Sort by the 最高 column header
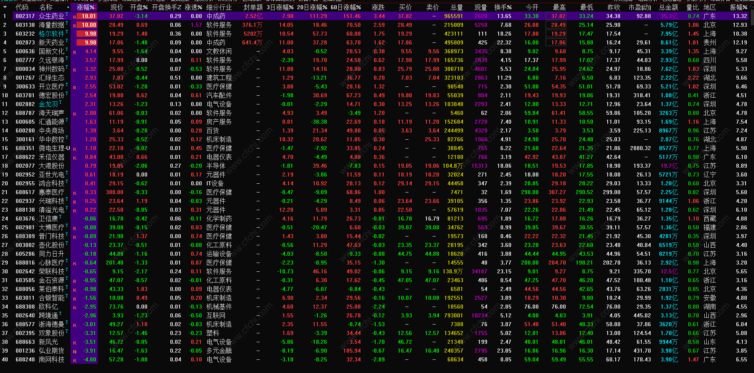This screenshot has width=754, height=373. 559,7
